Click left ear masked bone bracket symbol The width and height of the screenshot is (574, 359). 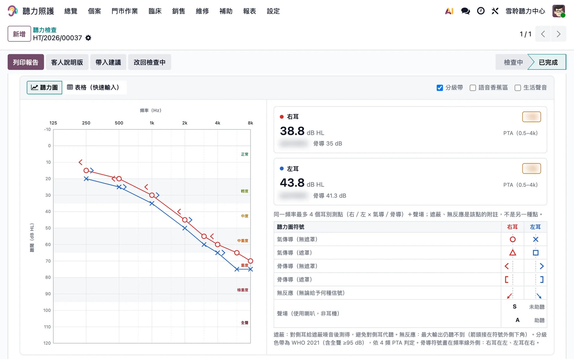[x=542, y=280]
